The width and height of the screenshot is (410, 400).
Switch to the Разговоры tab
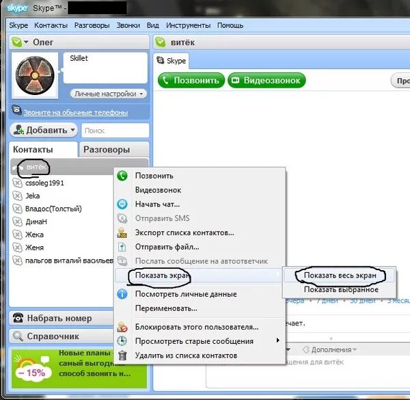tap(114, 149)
